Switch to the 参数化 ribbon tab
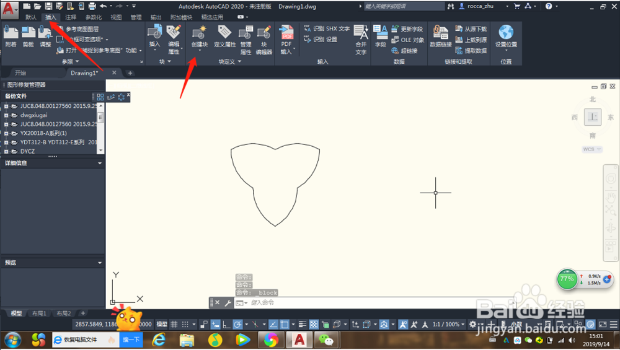Image resolution: width=620 pixels, height=350 pixels. pos(94,17)
